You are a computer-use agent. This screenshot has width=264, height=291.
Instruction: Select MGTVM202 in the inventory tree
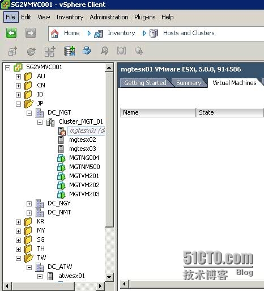click(84, 185)
